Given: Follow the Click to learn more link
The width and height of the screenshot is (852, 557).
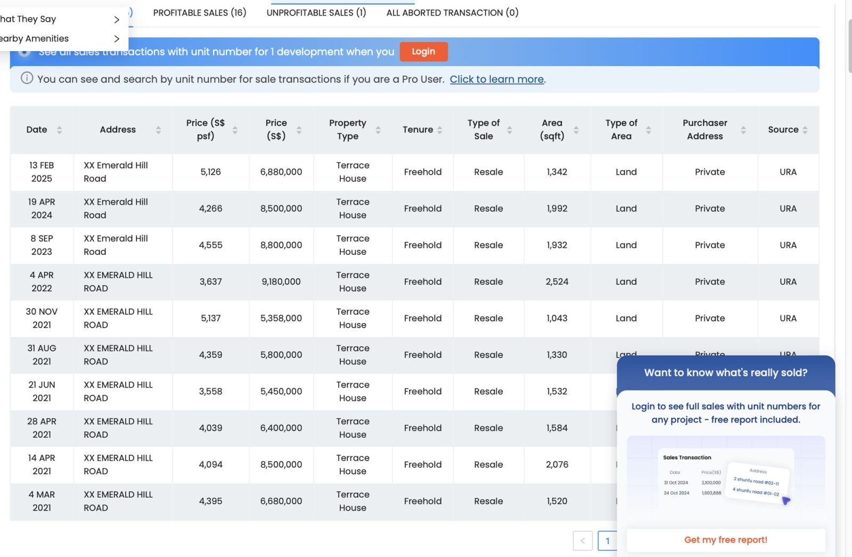Looking at the screenshot, I should (x=496, y=79).
